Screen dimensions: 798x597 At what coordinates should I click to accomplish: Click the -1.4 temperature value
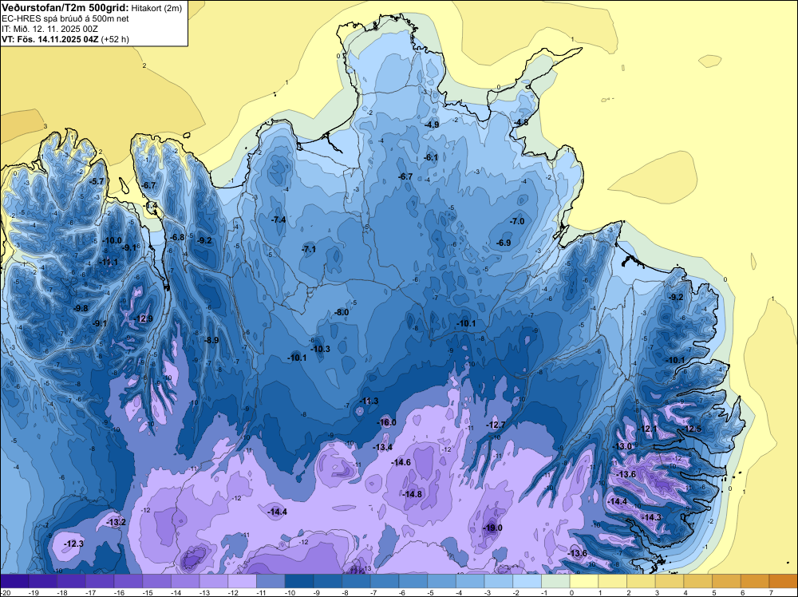151,205
